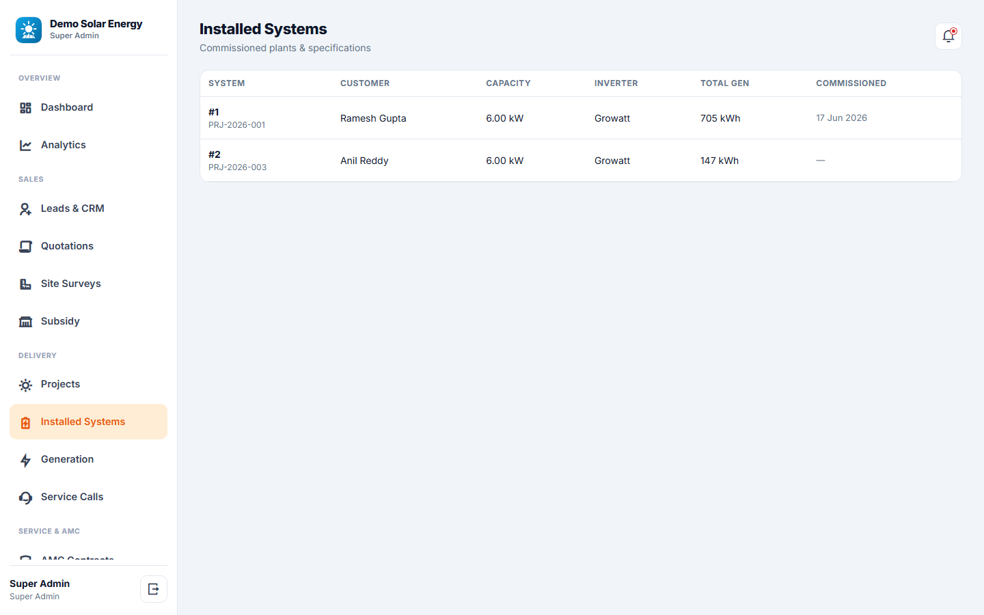Click the 17 Jun 2026 date
Image resolution: width=984 pixels, height=615 pixels.
point(841,118)
